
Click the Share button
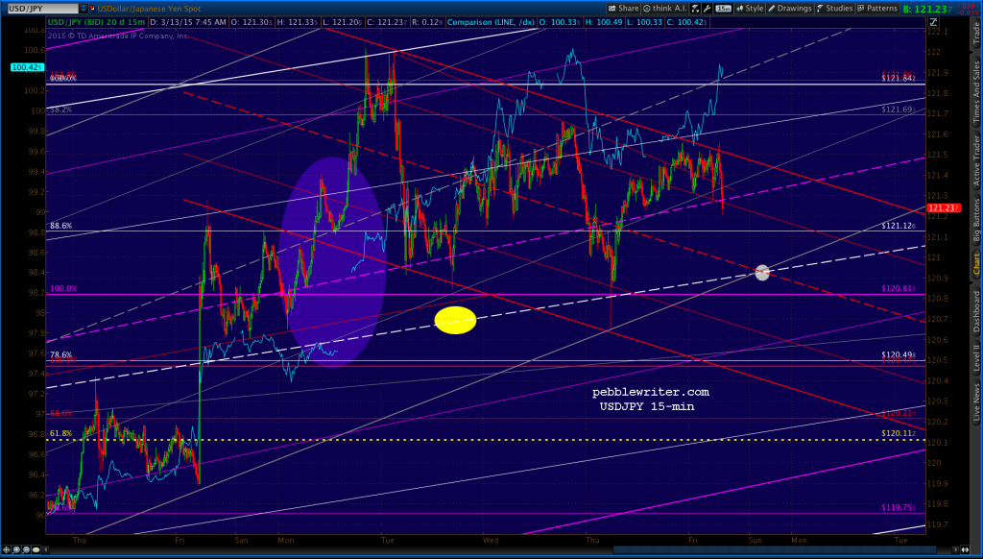pyautogui.click(x=623, y=9)
